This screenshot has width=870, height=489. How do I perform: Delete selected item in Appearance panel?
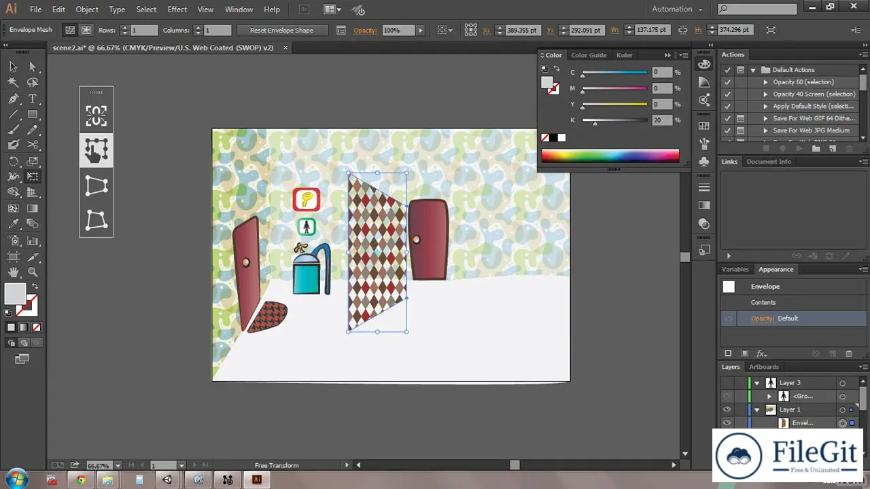tap(848, 354)
